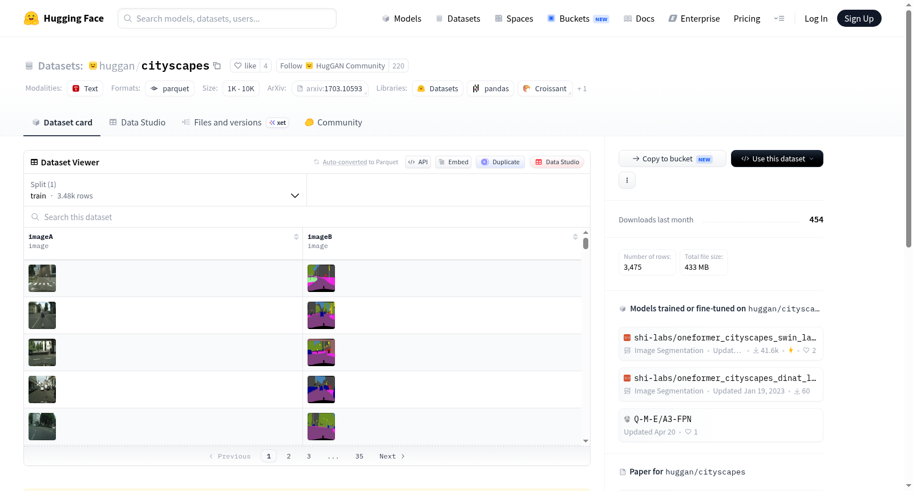Viewport: 913px width, 491px height.
Task: Focus the search models input field
Action: [227, 18]
